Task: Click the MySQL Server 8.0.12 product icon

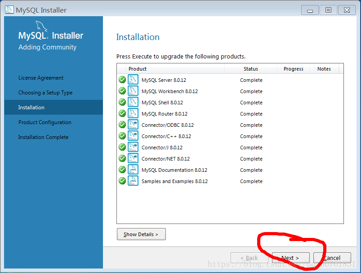Action: 133,80
